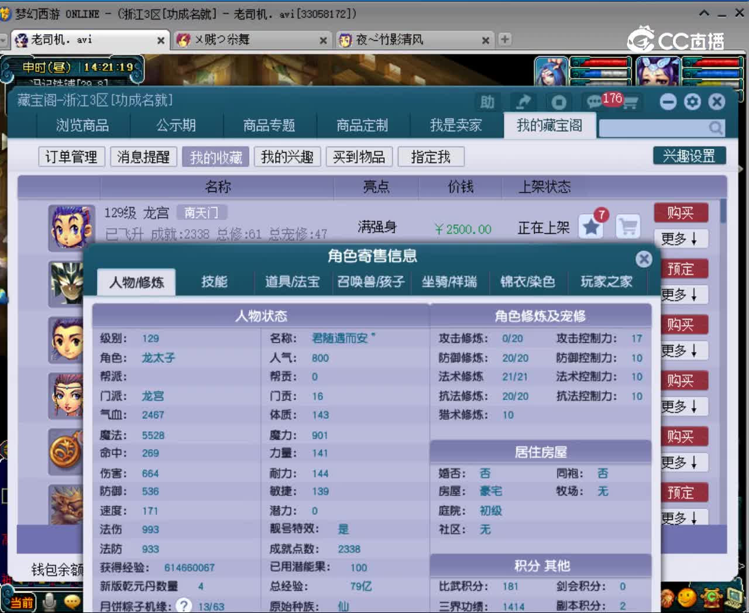This screenshot has width=749, height=613.
Task: Switch to the 道具/法宝 tab
Action: 293,282
